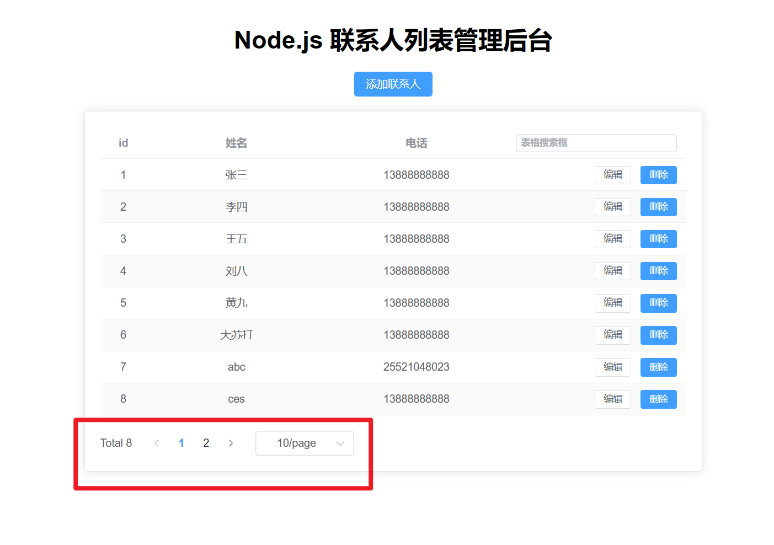Delete the ces contact row

point(658,399)
